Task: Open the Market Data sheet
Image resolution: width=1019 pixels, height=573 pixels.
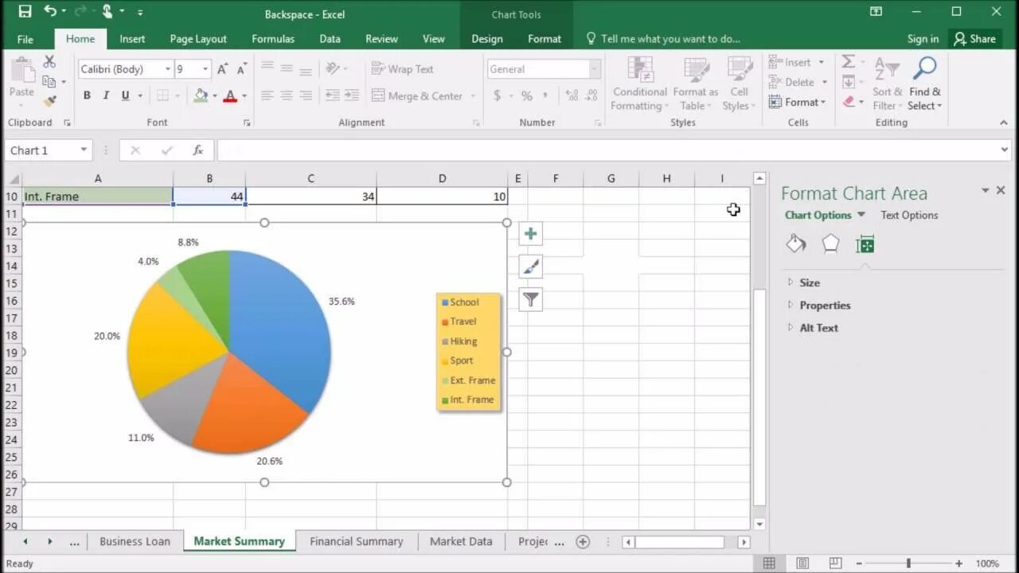Action: (x=461, y=541)
